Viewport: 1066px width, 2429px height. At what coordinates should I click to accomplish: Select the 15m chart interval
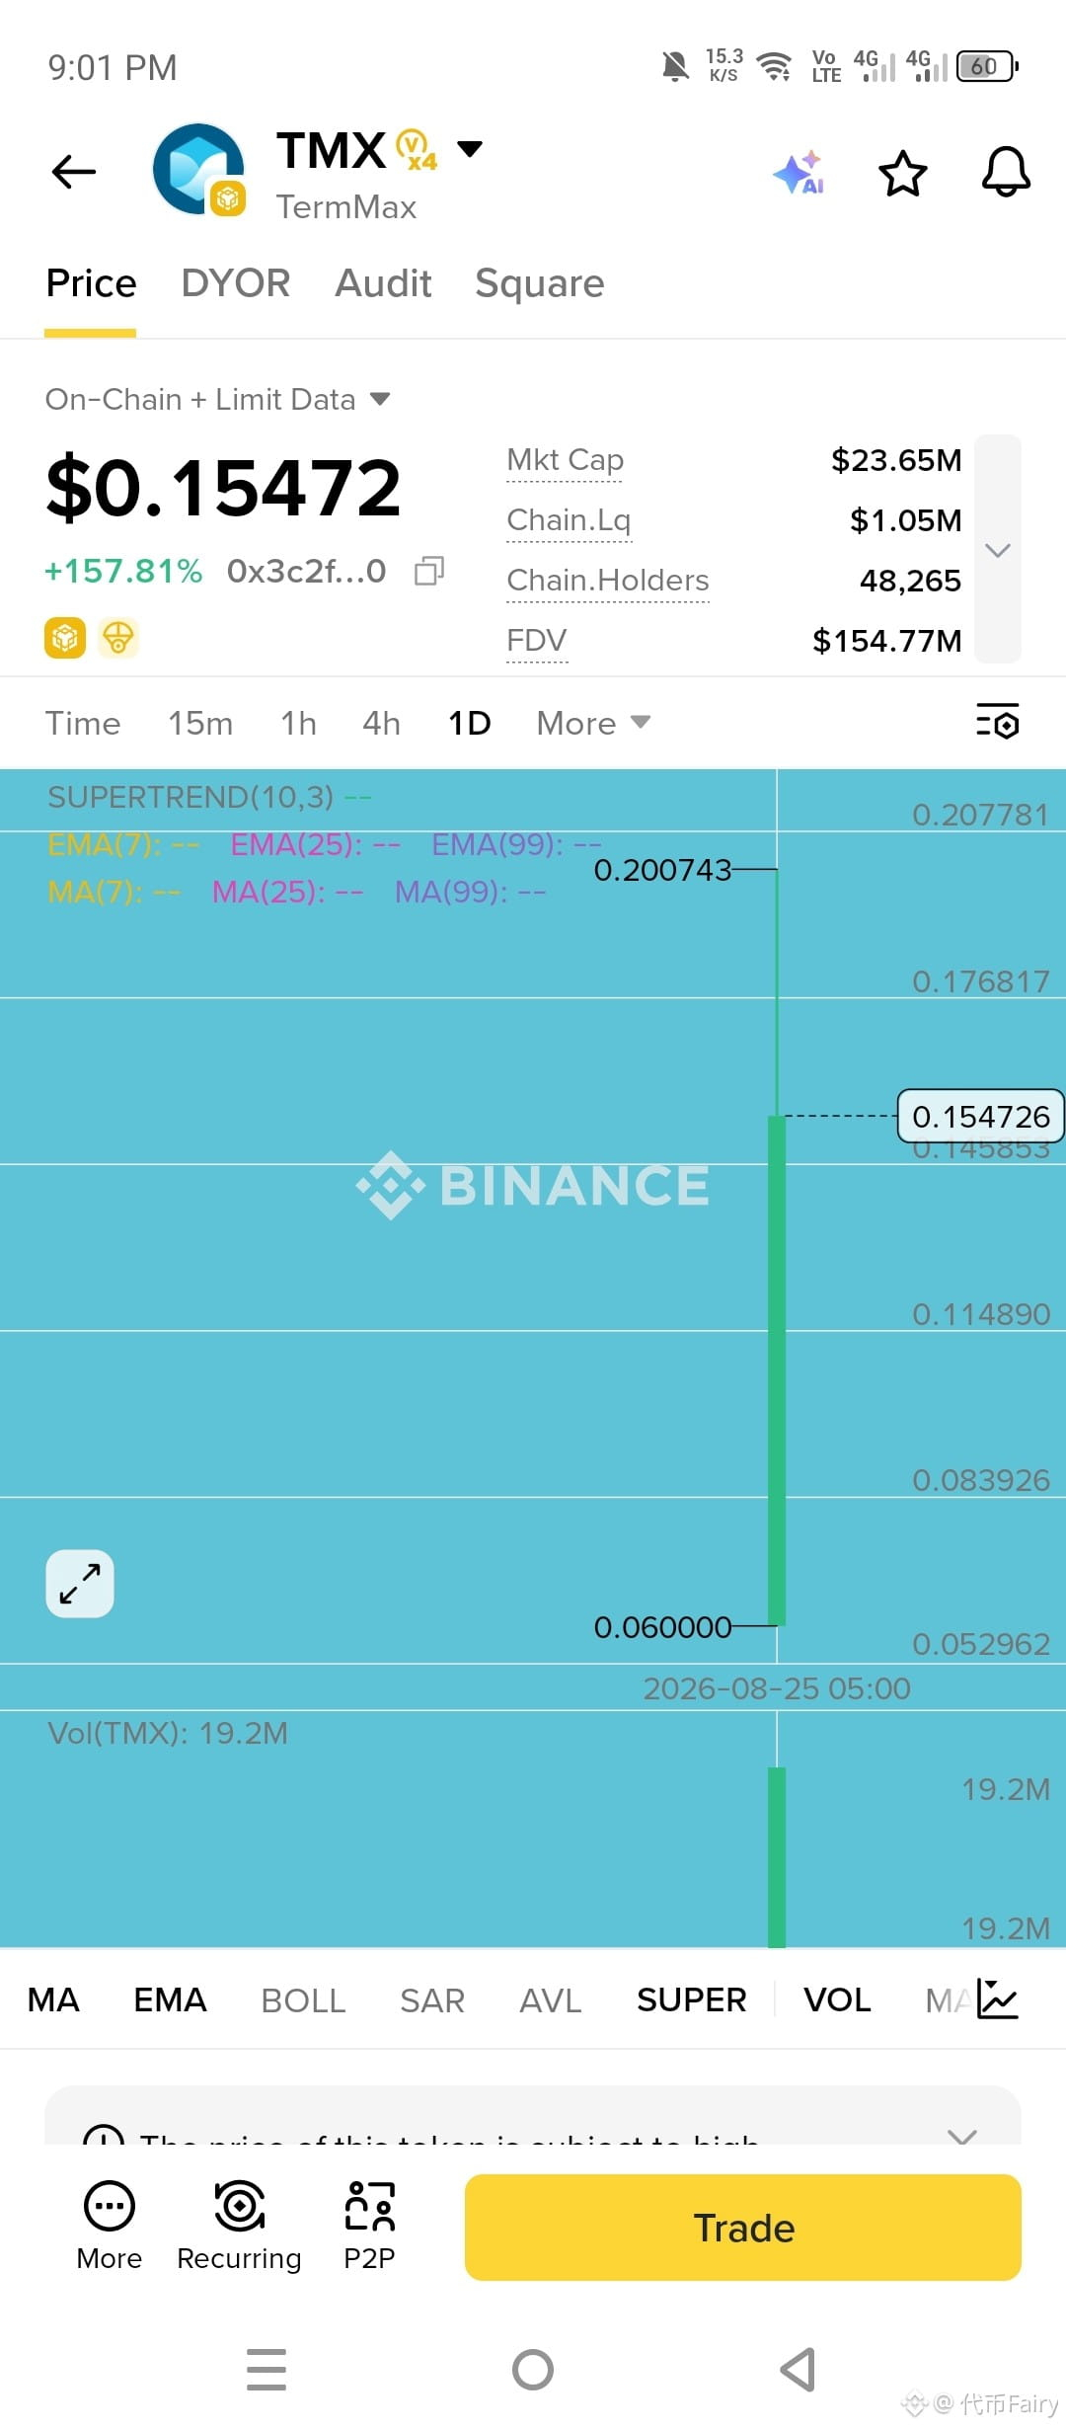[x=200, y=723]
